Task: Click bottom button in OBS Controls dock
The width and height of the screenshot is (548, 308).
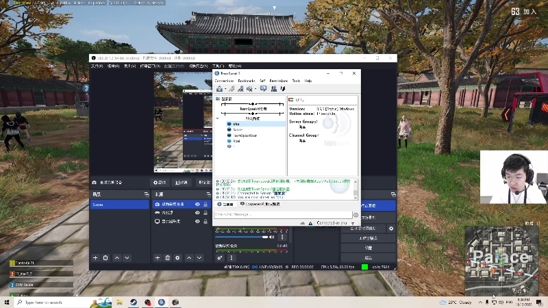Action: click(369, 258)
